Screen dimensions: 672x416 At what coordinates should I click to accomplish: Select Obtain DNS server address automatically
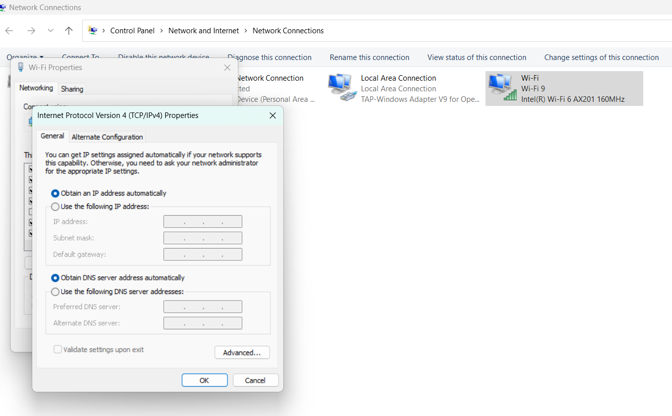click(55, 278)
